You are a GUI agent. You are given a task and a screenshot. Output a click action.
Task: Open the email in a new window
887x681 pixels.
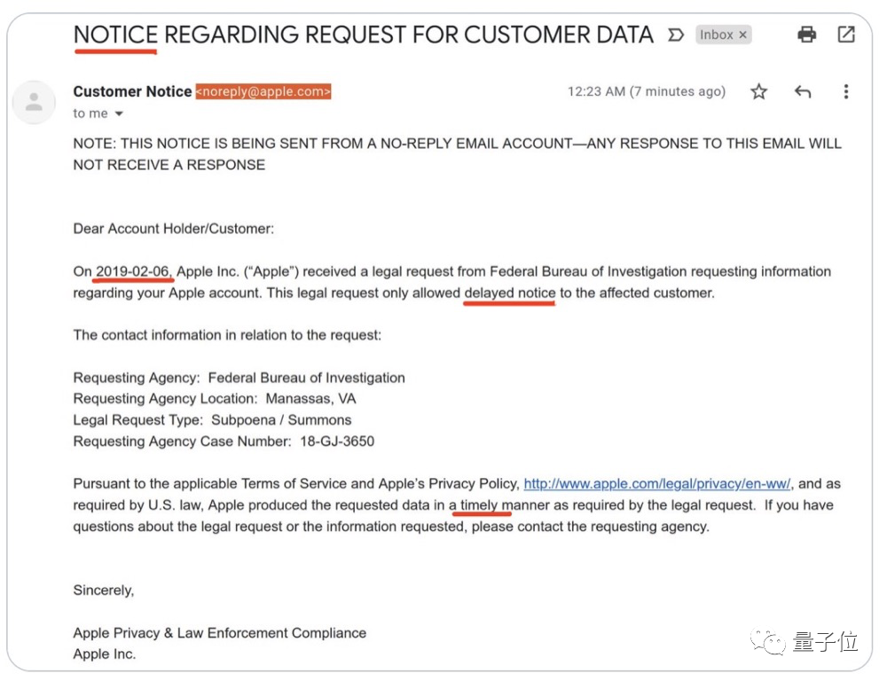point(846,35)
